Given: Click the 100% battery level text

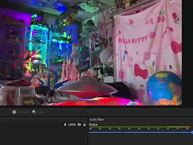Looking at the screenshot, I should 72,124.
